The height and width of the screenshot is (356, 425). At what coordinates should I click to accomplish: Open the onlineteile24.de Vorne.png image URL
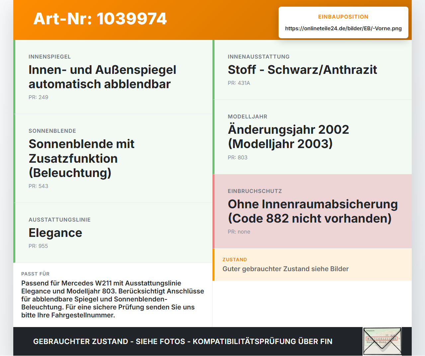(x=343, y=28)
